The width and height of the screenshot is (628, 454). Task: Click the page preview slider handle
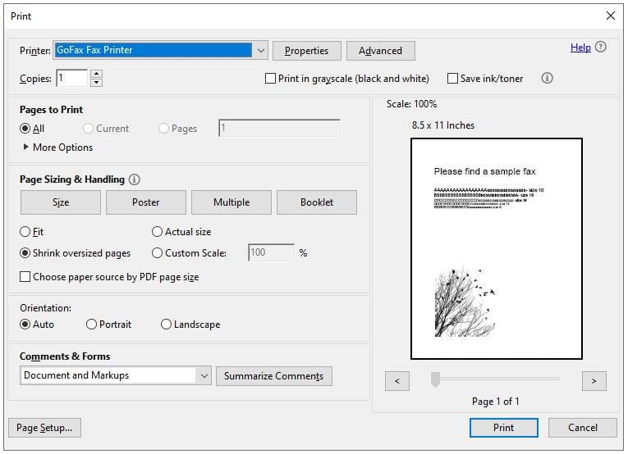(436, 379)
